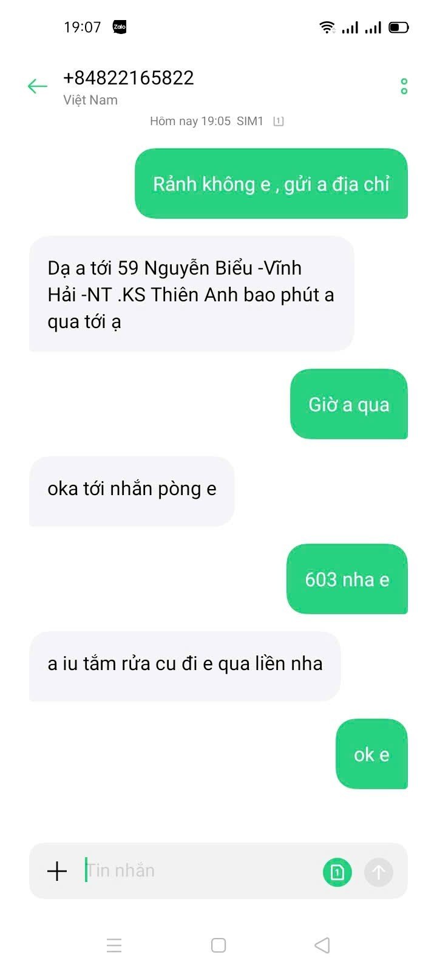Tap the back arrow icon
Screen dimensions: 437x972
(x=38, y=86)
